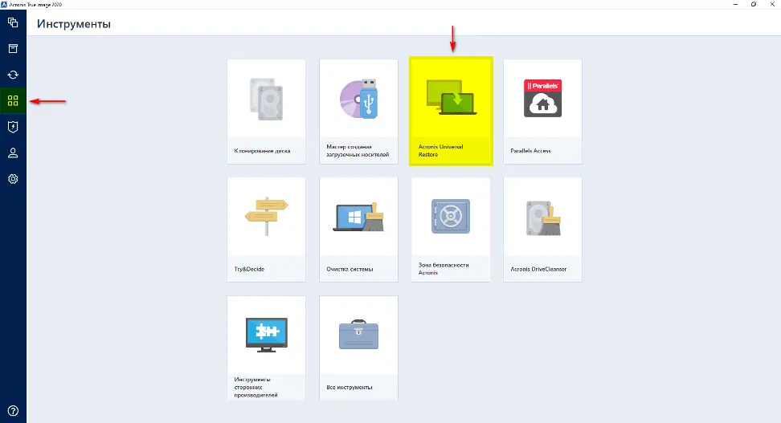
Task: Launch Acronis DriveCleanser tool
Action: tap(542, 230)
